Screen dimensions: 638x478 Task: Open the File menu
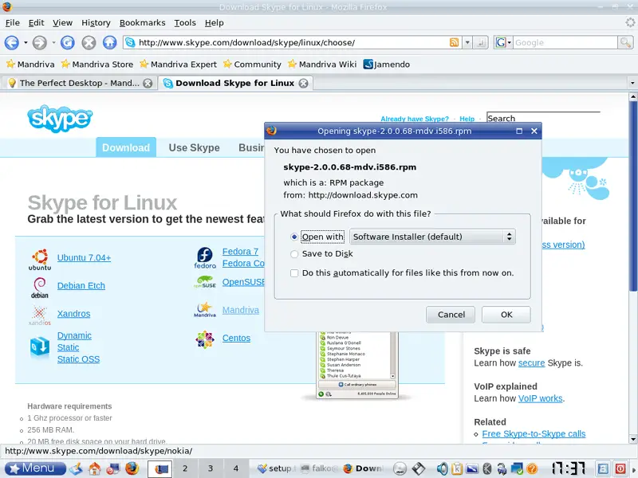pos(12,23)
